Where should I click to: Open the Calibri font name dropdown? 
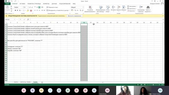click(x=23, y=7)
